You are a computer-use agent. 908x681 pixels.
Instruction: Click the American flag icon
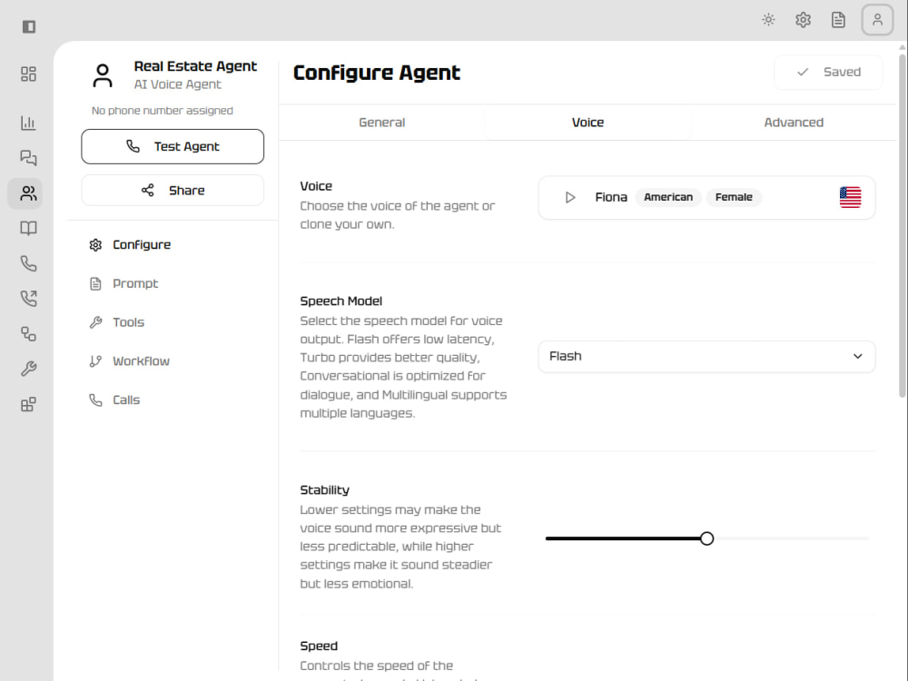[850, 197]
